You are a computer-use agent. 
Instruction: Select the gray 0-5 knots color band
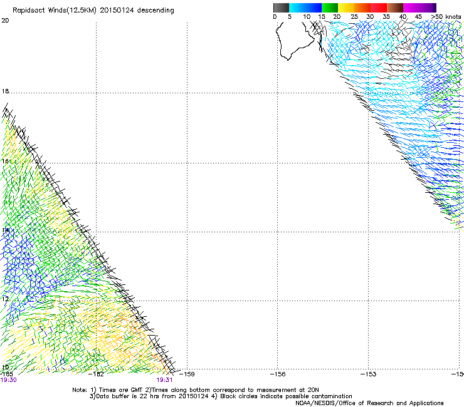click(x=281, y=8)
